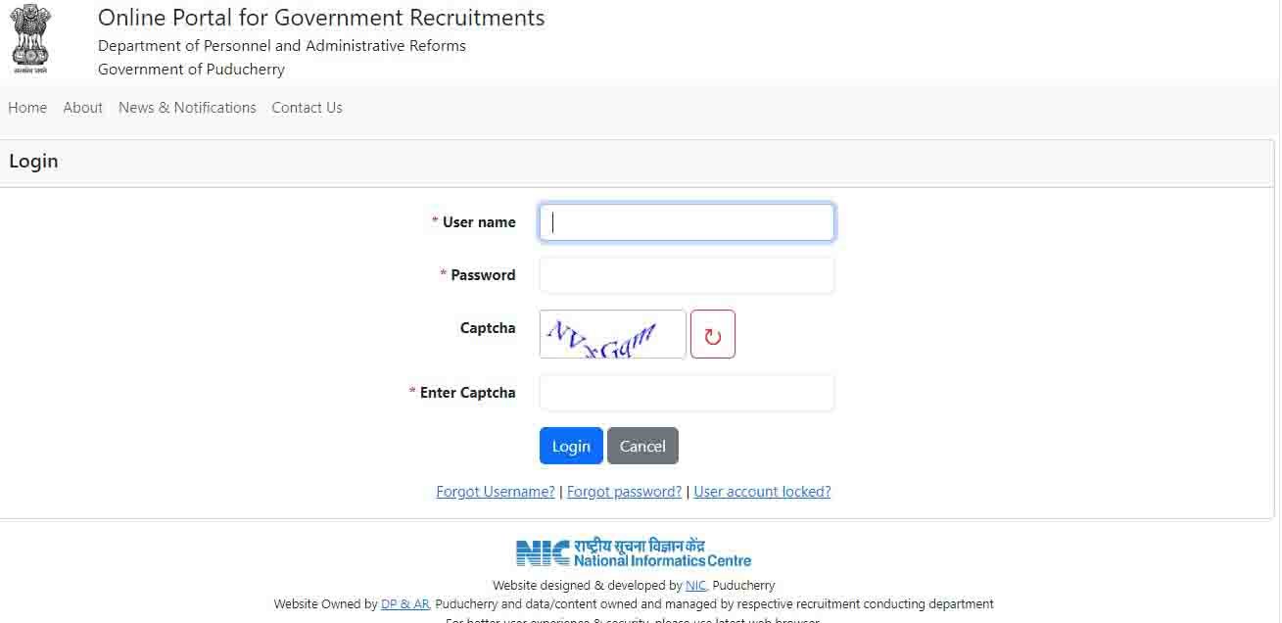This screenshot has width=1282, height=623.
Task: Open the Contact Us page
Action: [308, 108]
